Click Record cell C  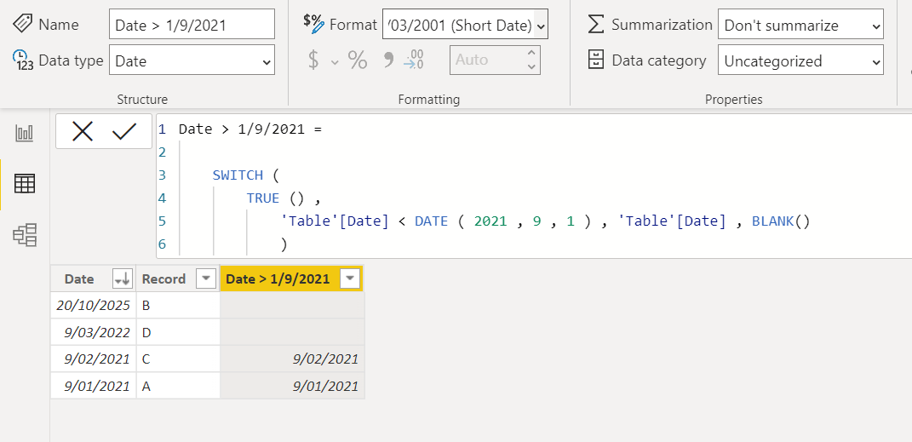(178, 359)
